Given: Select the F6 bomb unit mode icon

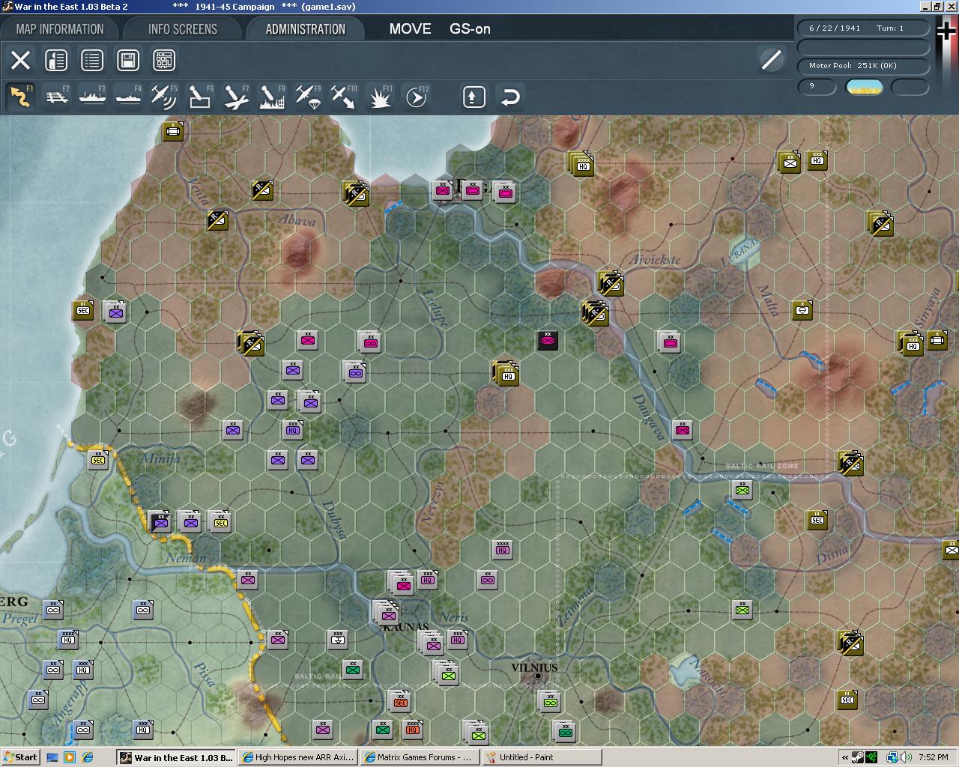Looking at the screenshot, I should coord(201,97).
